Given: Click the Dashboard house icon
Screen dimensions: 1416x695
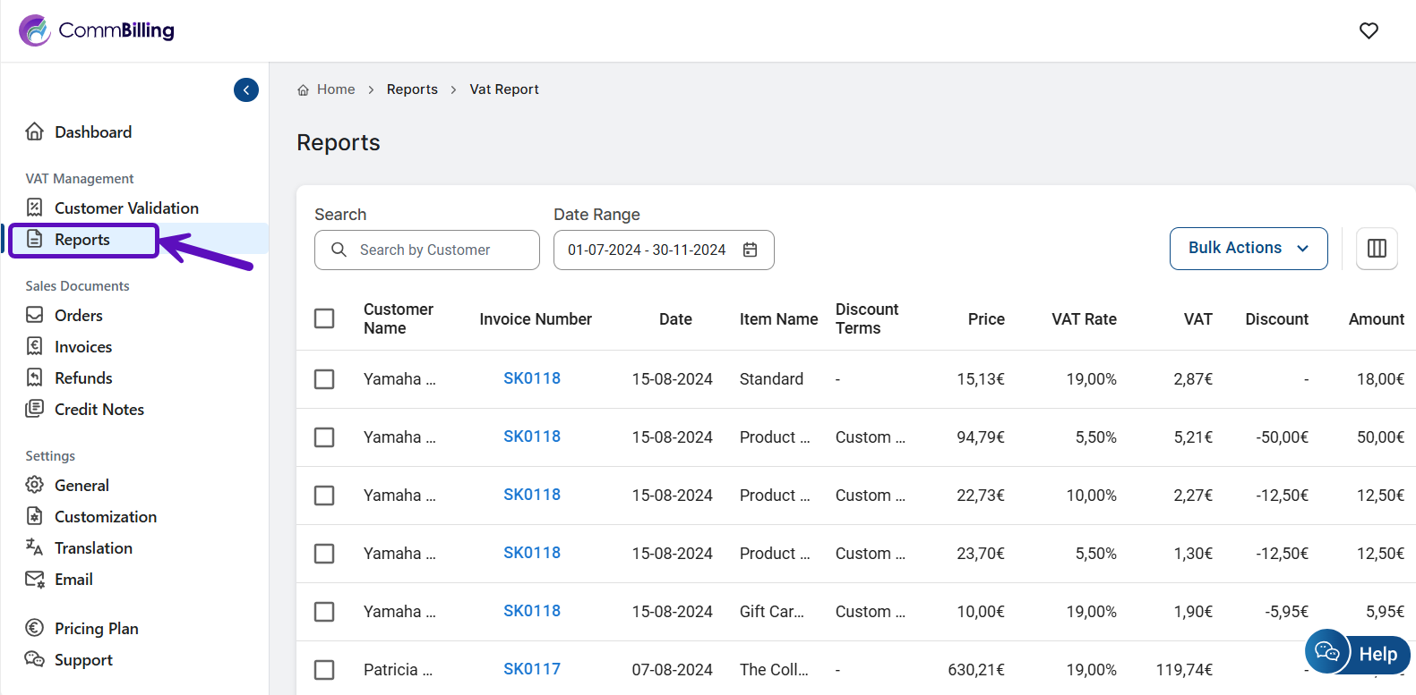Looking at the screenshot, I should pos(35,132).
